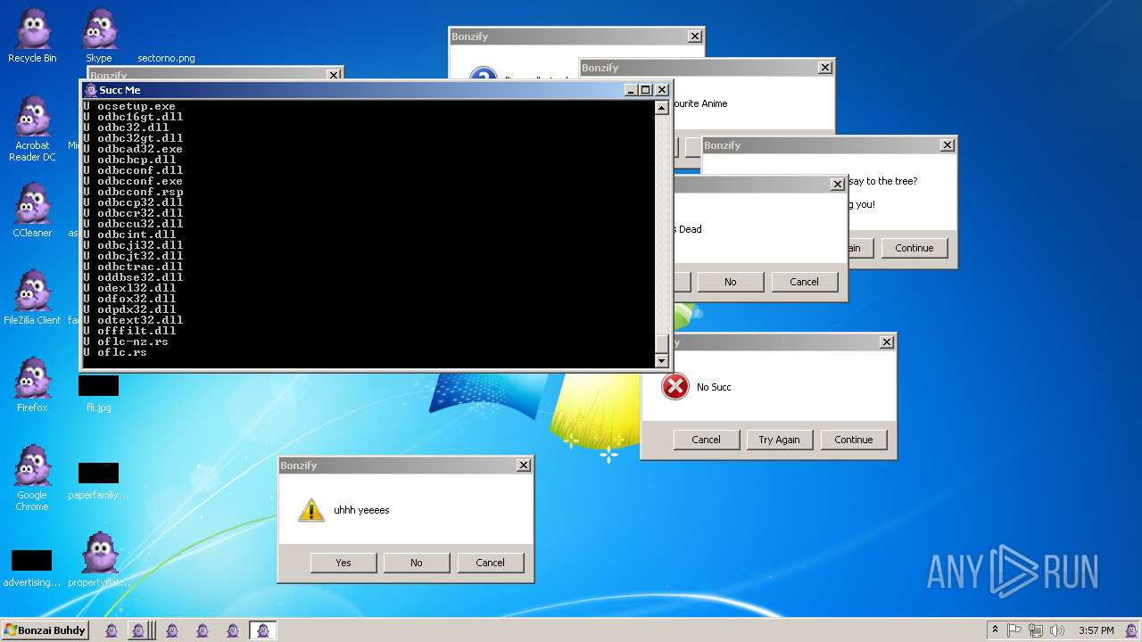Click Cancel in the No Succ dialog

[x=706, y=440]
